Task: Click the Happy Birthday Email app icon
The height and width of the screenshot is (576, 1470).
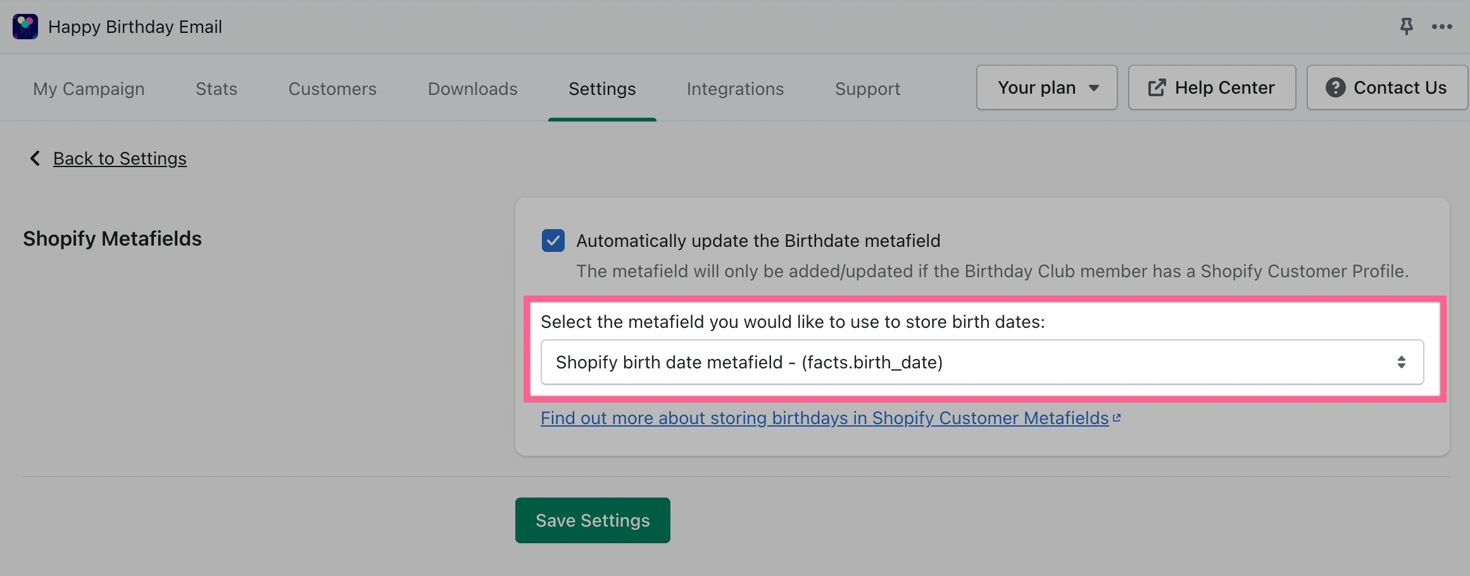Action: [x=25, y=27]
